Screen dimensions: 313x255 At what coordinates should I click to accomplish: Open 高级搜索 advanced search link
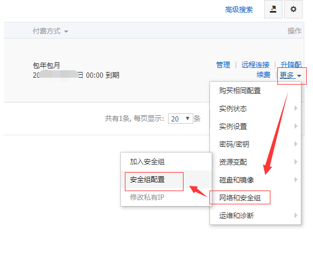pos(239,10)
